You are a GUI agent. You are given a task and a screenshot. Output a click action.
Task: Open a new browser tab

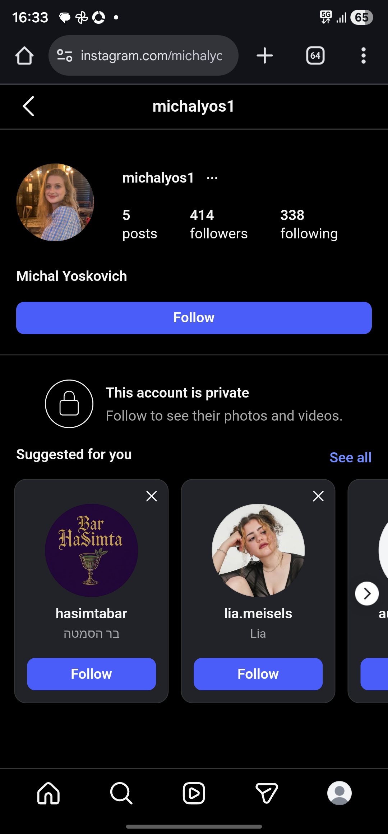click(265, 56)
